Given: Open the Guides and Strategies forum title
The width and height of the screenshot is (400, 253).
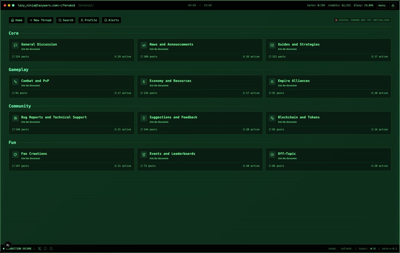Looking at the screenshot, I should pyautogui.click(x=299, y=44).
